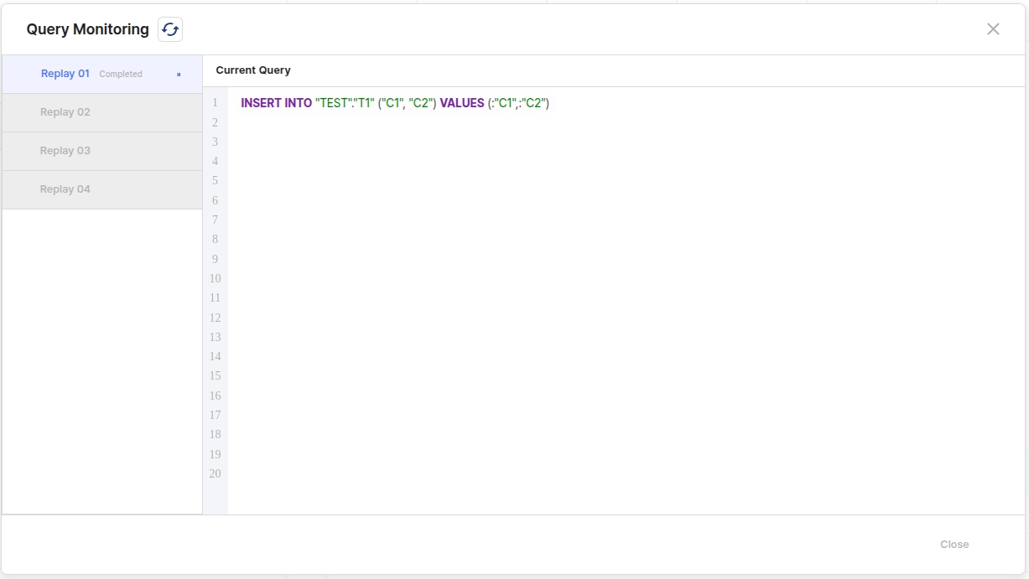Click line number 1 in the gutter
1029x579 pixels.
pyautogui.click(x=215, y=103)
